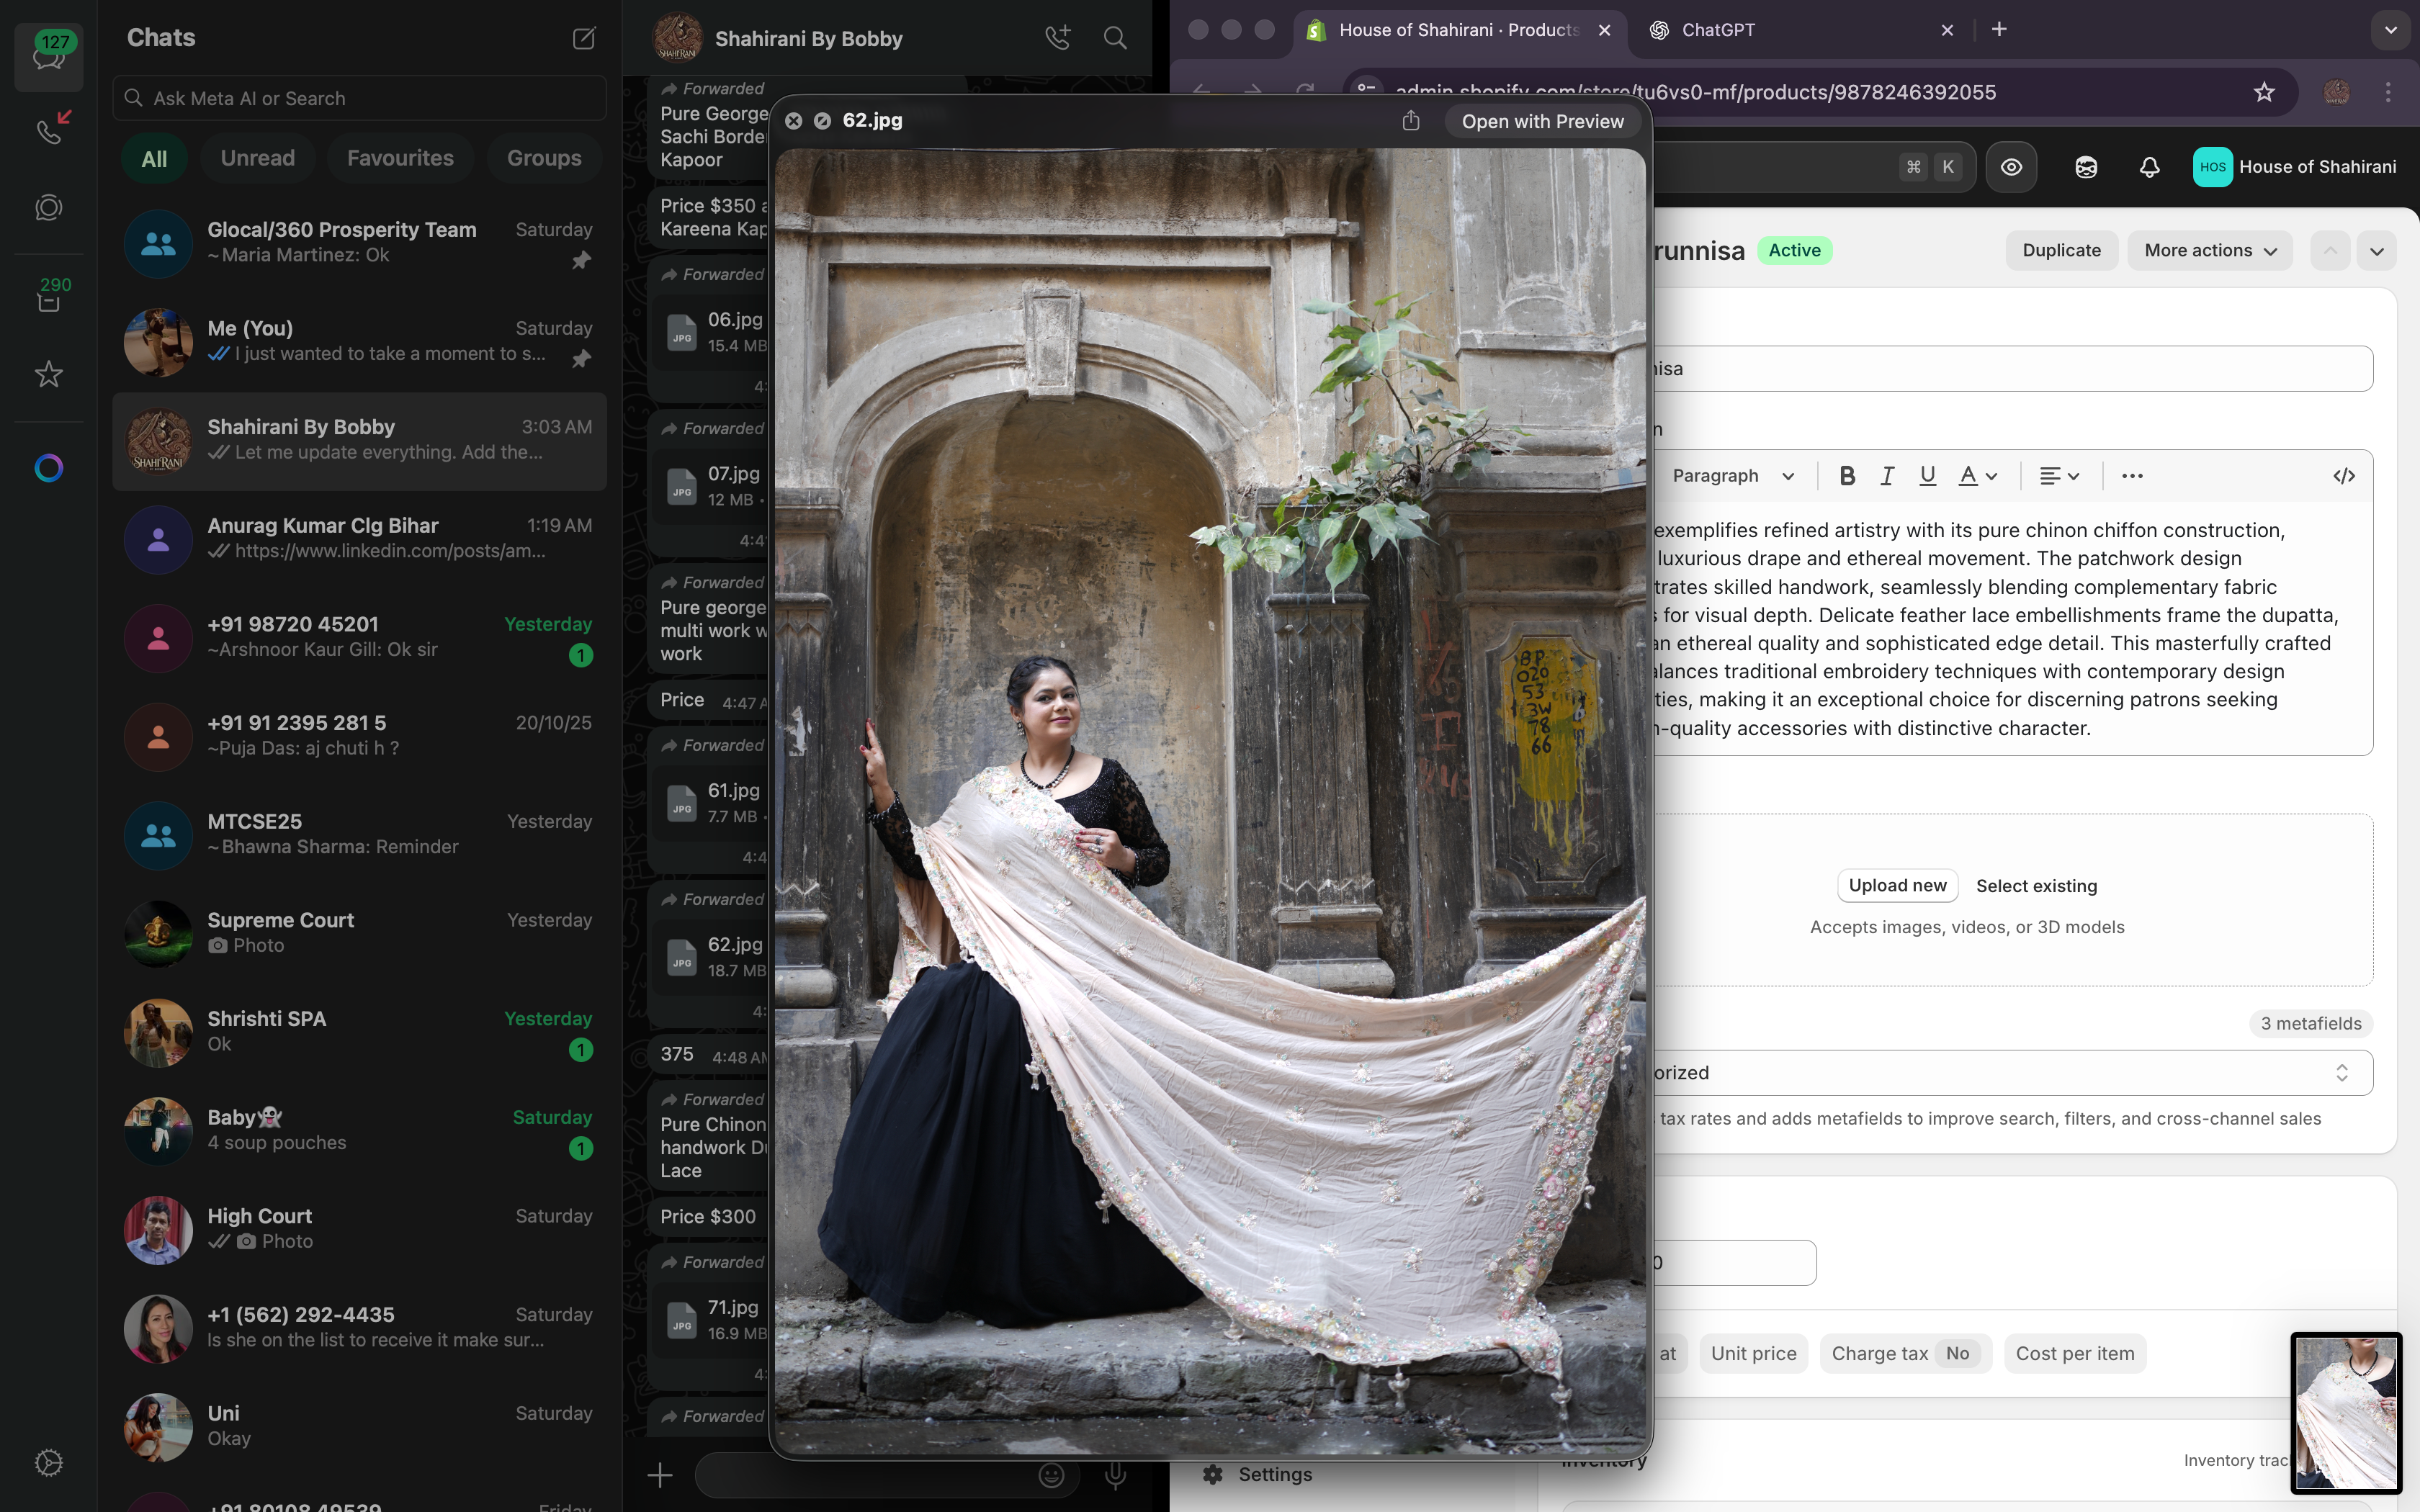Click the storefront preview eye icon
This screenshot has height=1512, width=2420.
tap(2011, 167)
